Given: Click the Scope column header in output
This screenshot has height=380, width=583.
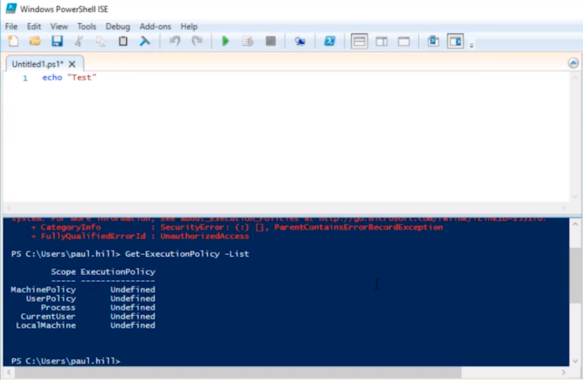Looking at the screenshot, I should point(63,272).
